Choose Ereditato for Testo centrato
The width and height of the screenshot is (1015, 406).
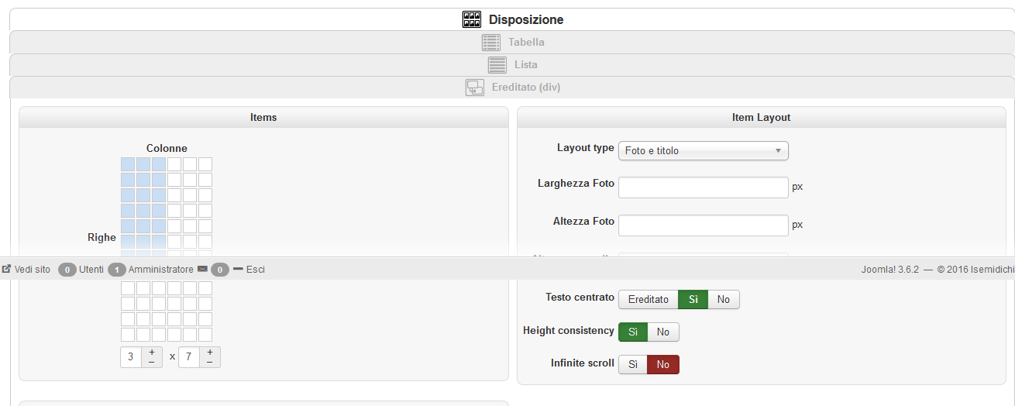648,300
